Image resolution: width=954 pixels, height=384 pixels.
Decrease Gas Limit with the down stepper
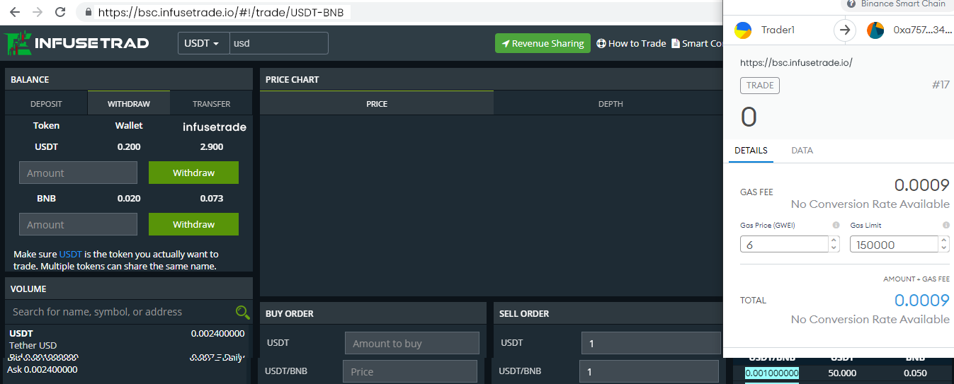coord(943,248)
